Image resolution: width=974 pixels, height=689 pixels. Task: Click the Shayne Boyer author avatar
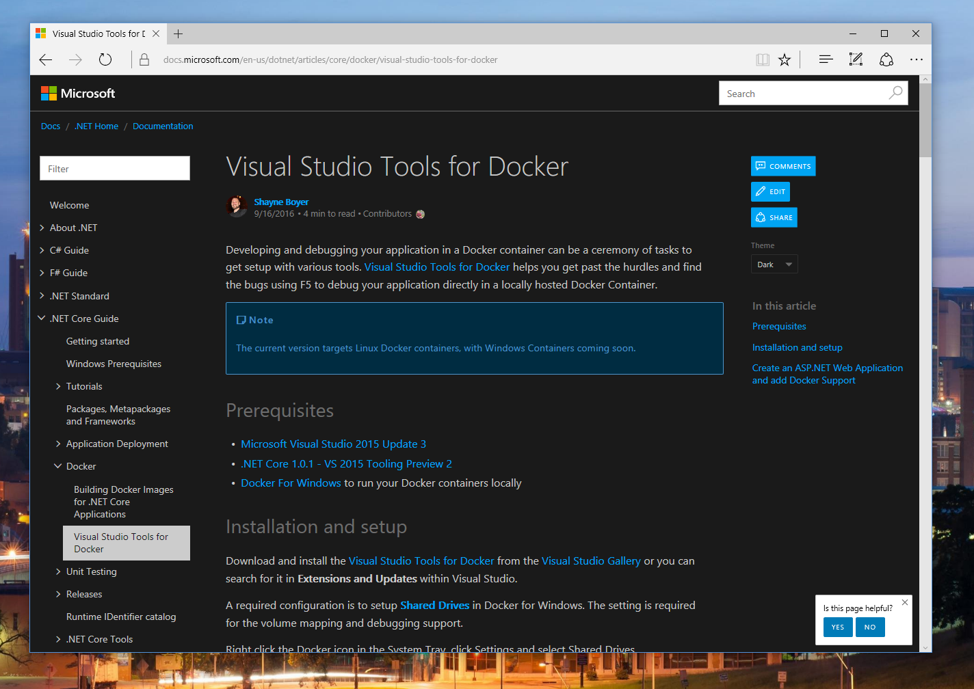(237, 205)
